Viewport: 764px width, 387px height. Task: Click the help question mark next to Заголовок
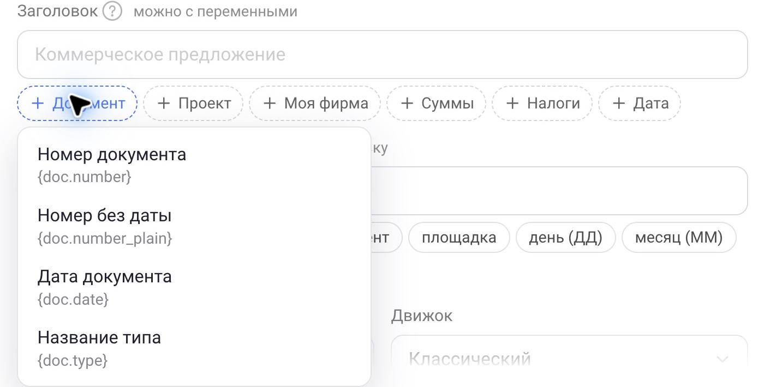click(112, 11)
